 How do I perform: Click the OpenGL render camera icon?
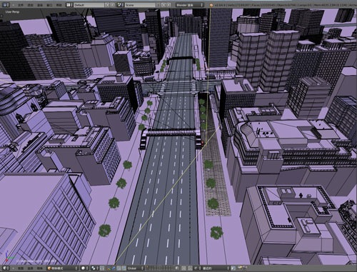[240, 268]
